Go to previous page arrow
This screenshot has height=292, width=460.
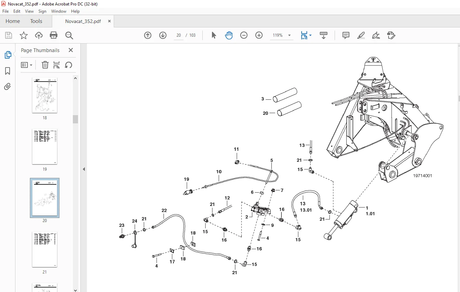click(148, 35)
